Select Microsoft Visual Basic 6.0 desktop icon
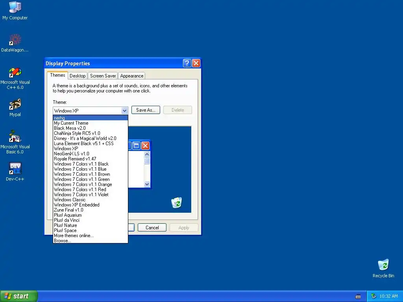 (15, 142)
